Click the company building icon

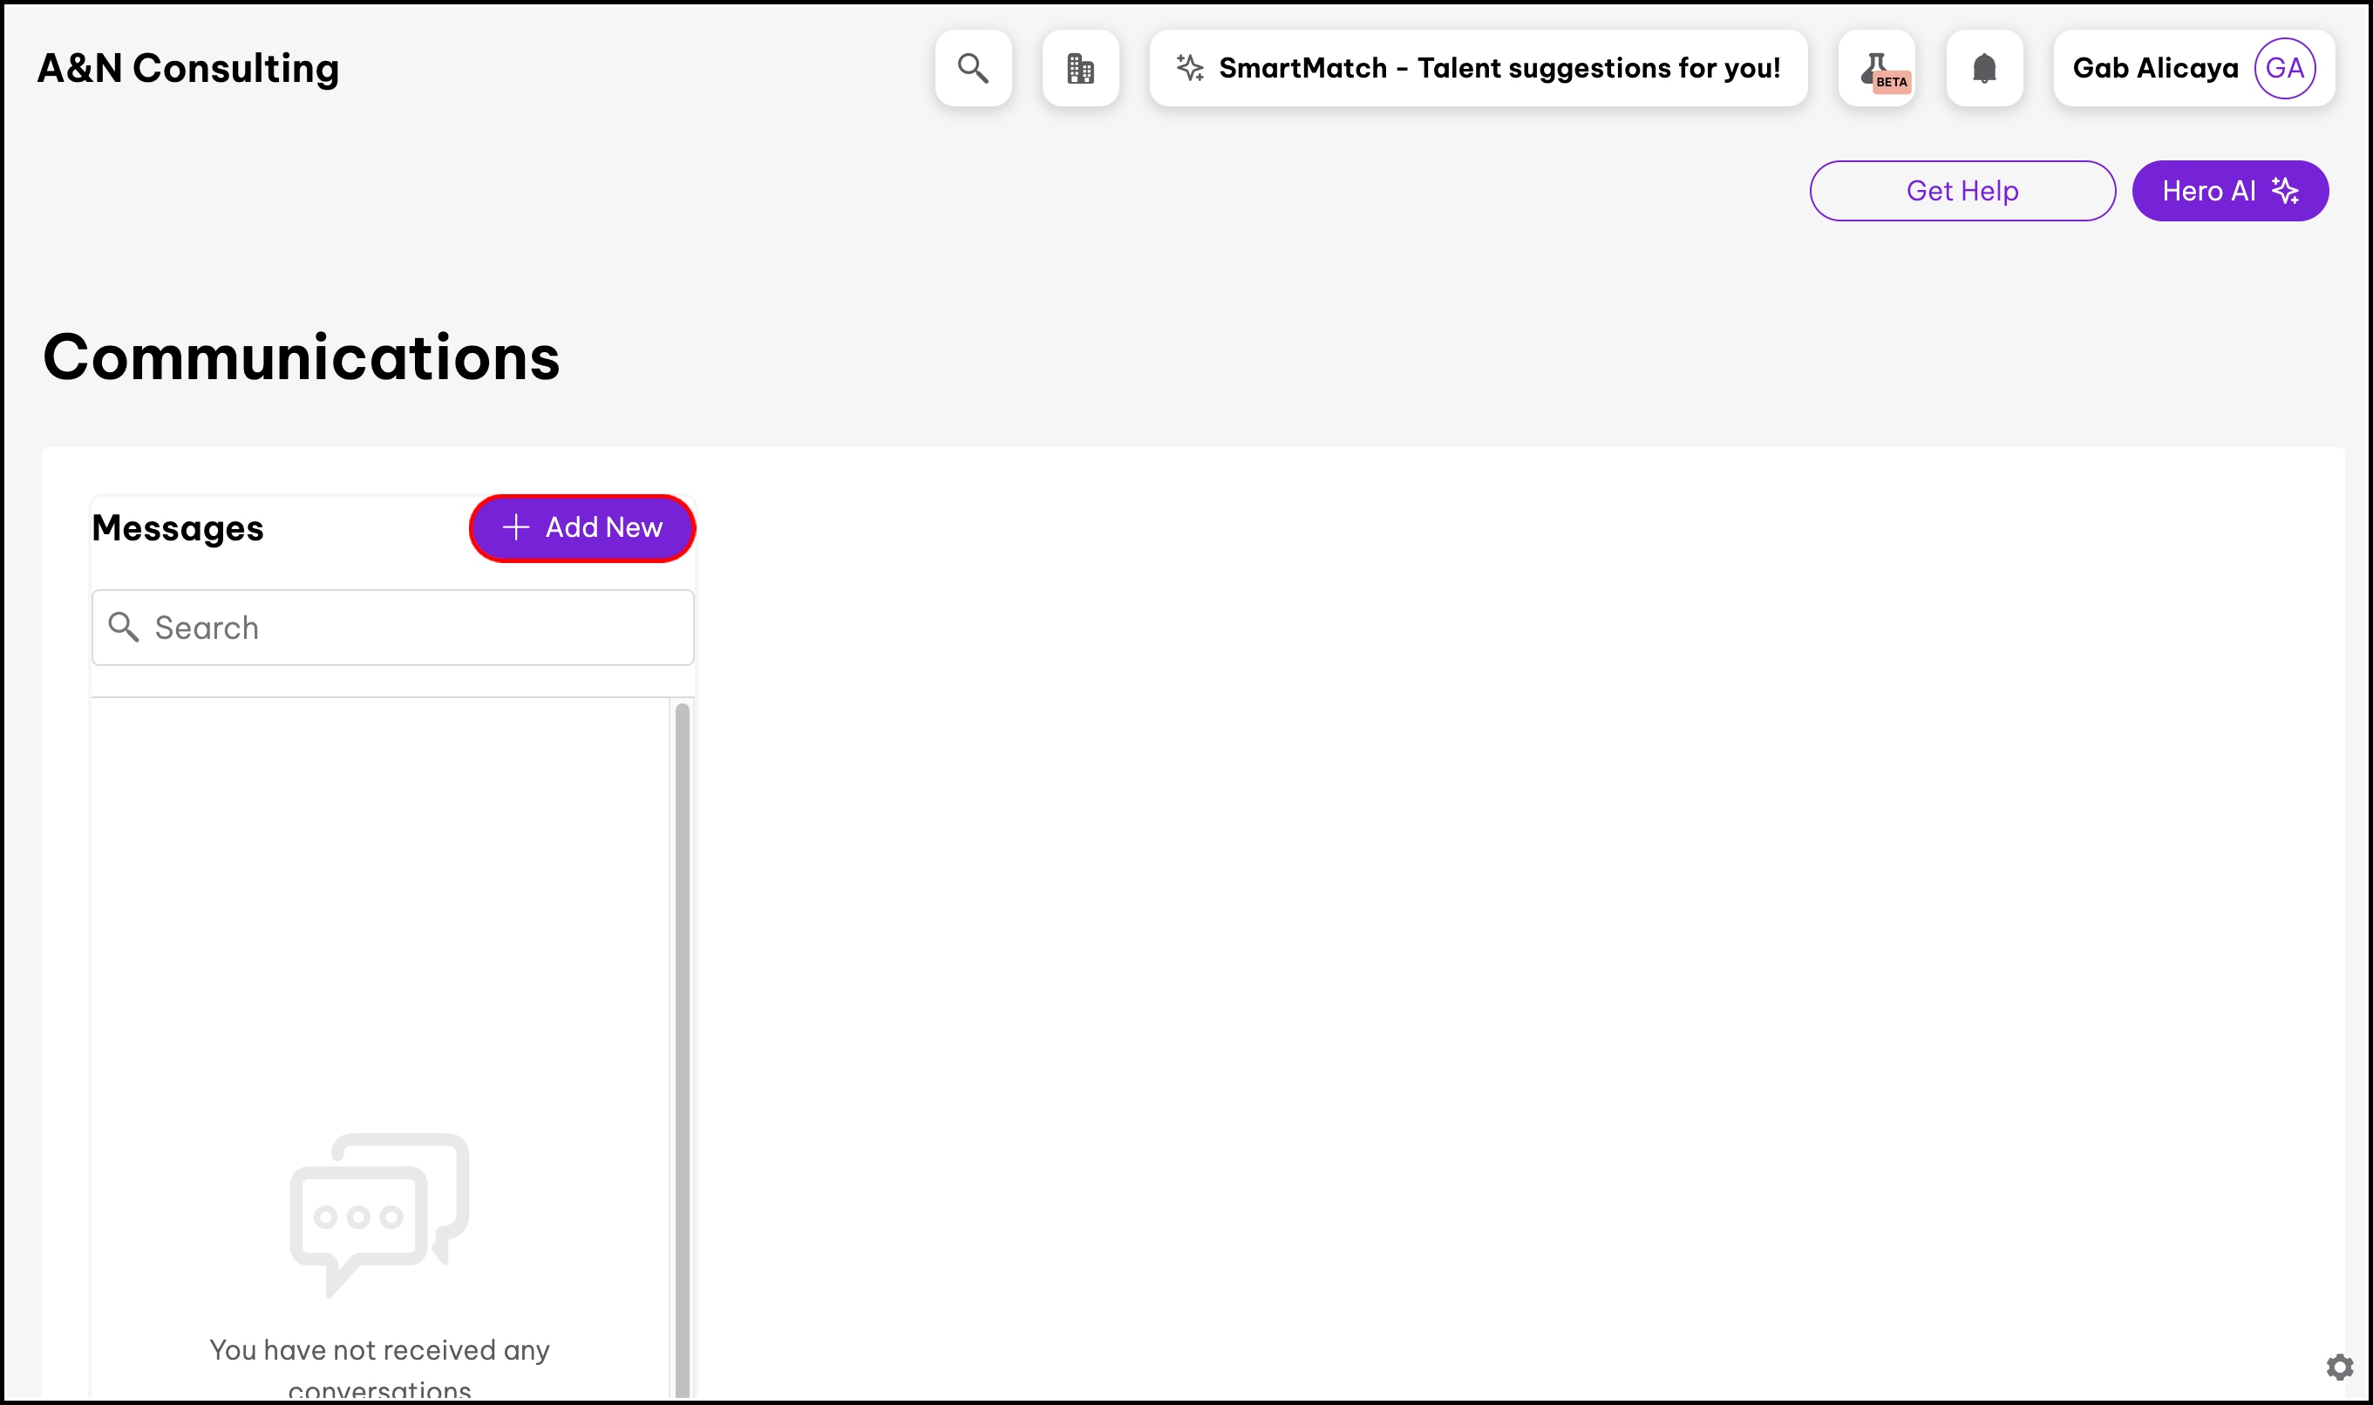[x=1079, y=68]
